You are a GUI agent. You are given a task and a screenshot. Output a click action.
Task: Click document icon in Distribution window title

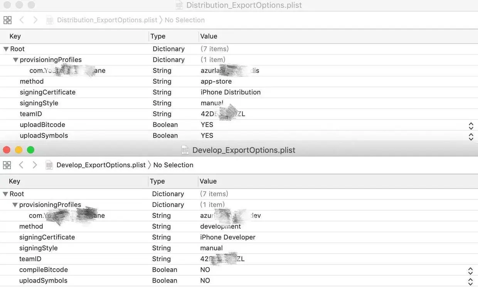pyautogui.click(x=179, y=5)
